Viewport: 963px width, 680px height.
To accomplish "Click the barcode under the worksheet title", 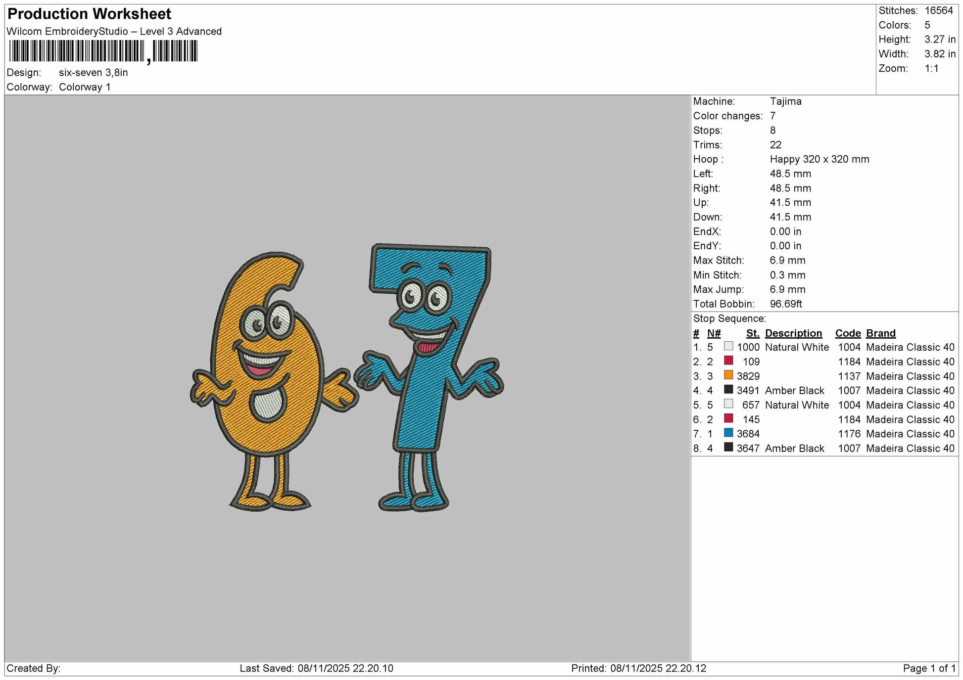I will [x=103, y=51].
